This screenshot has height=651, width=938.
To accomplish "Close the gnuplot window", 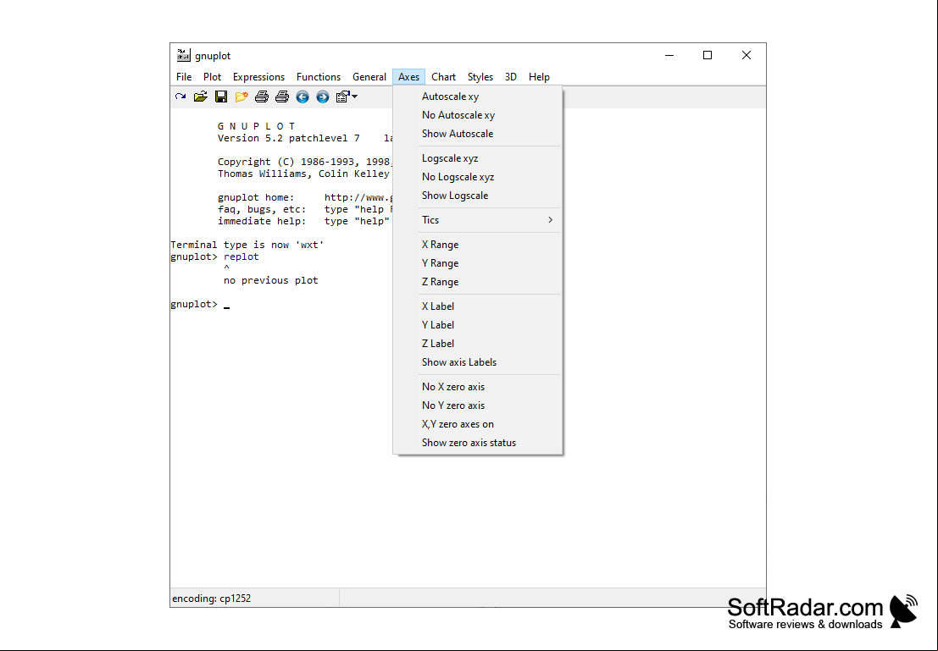I will [746, 55].
